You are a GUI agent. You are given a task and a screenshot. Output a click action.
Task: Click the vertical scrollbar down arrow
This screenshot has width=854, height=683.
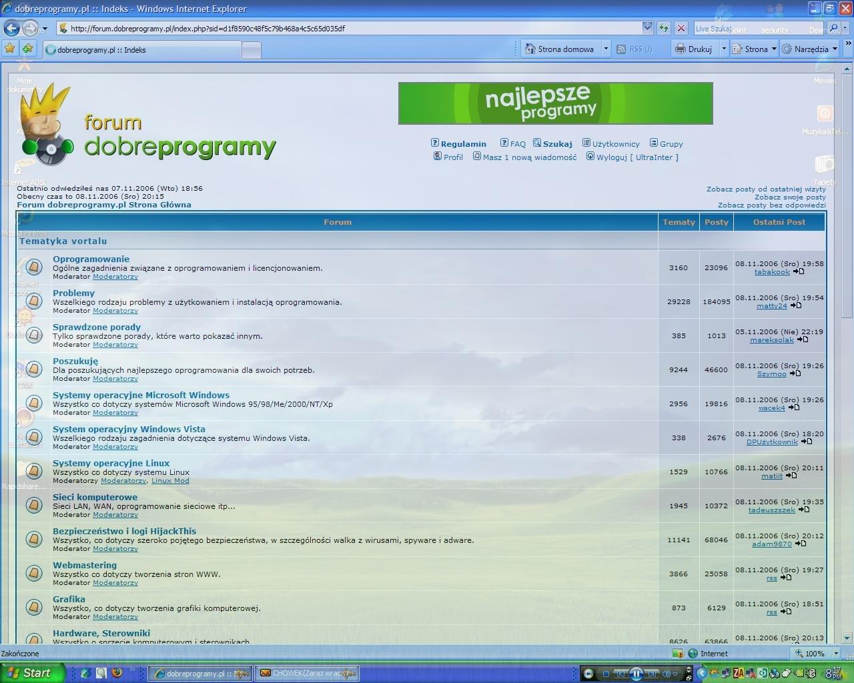pyautogui.click(x=847, y=638)
